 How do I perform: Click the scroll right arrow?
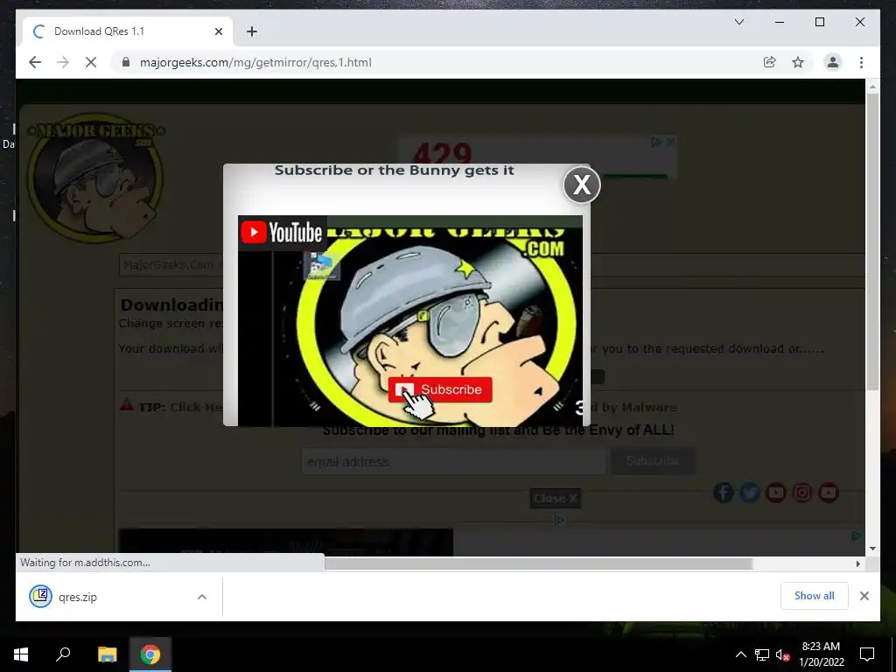point(857,563)
